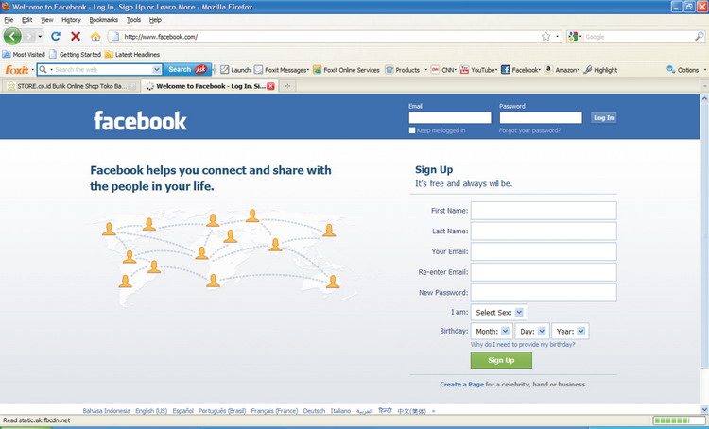The image size is (709, 429).
Task: Open the bookmark star dropdown arrow
Action: [x=557, y=37]
